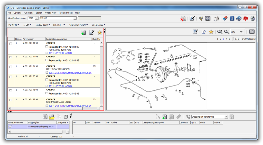This screenshot has width=263, height=145.
Task: Go to diagram page 2
Action: coord(221,39)
